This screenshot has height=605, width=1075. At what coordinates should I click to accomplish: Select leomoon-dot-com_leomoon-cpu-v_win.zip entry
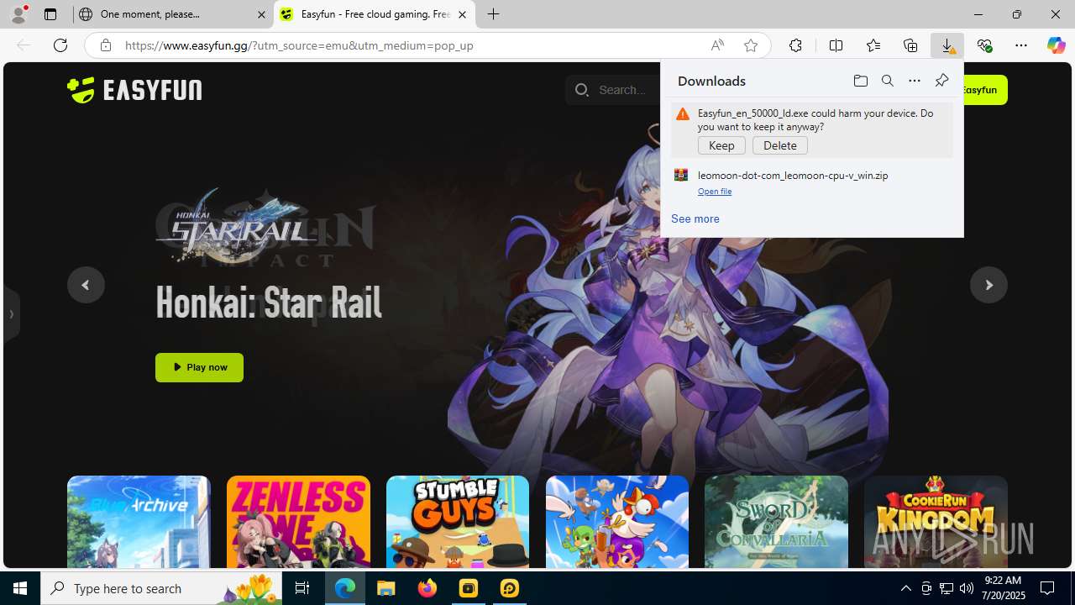(x=811, y=182)
